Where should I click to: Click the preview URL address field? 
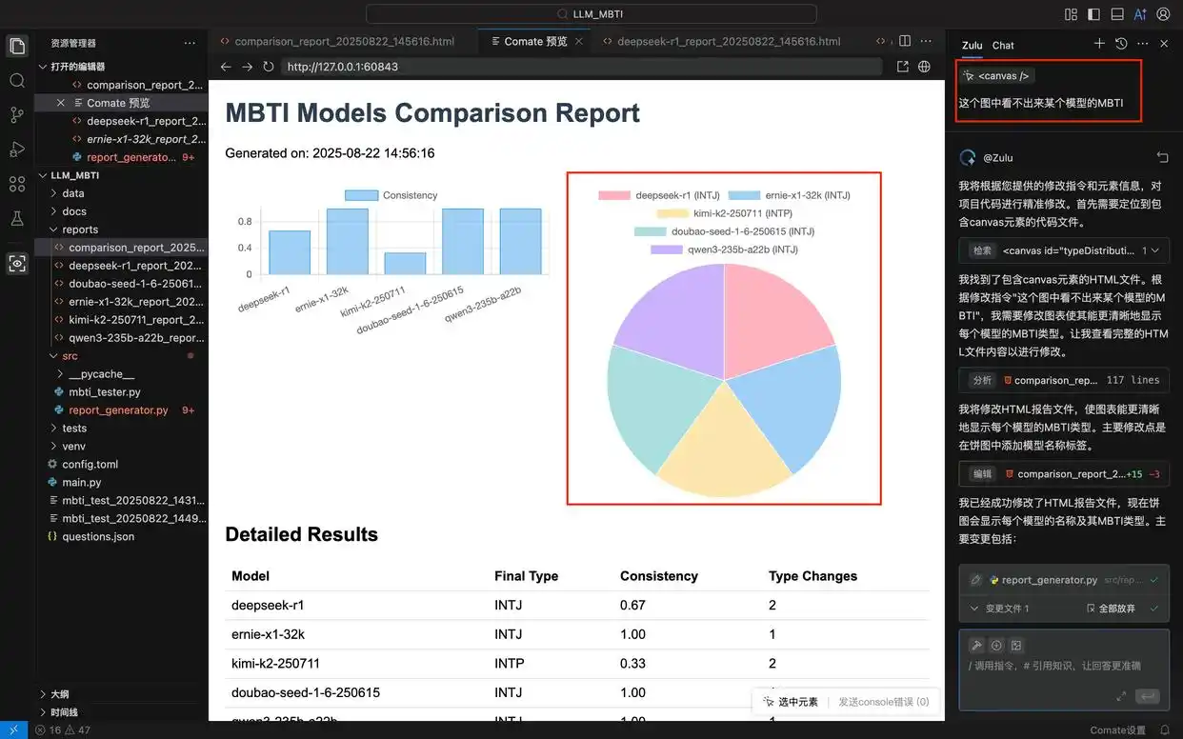581,67
